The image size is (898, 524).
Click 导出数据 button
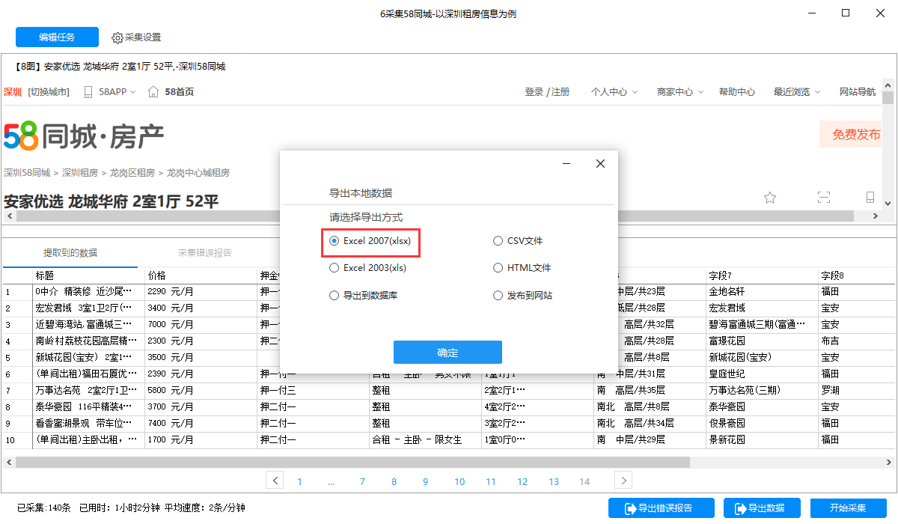(x=762, y=508)
